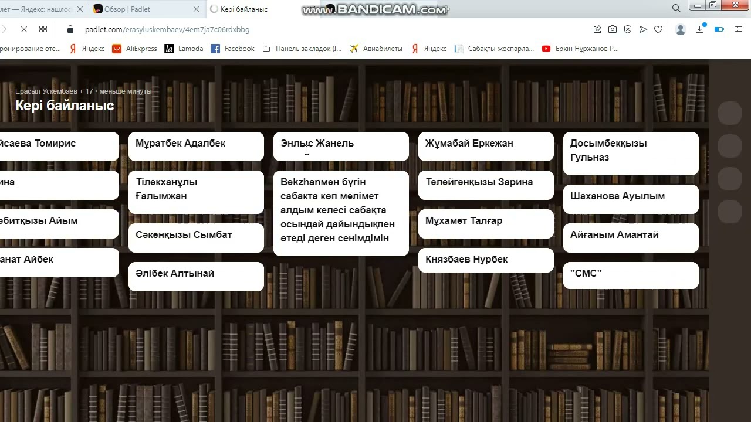Open the Сәкенқызы Сымбат post
The width and height of the screenshot is (751, 422).
pyautogui.click(x=196, y=237)
